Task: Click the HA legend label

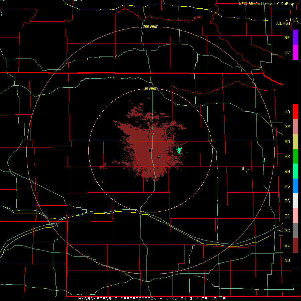Action: 287,112
